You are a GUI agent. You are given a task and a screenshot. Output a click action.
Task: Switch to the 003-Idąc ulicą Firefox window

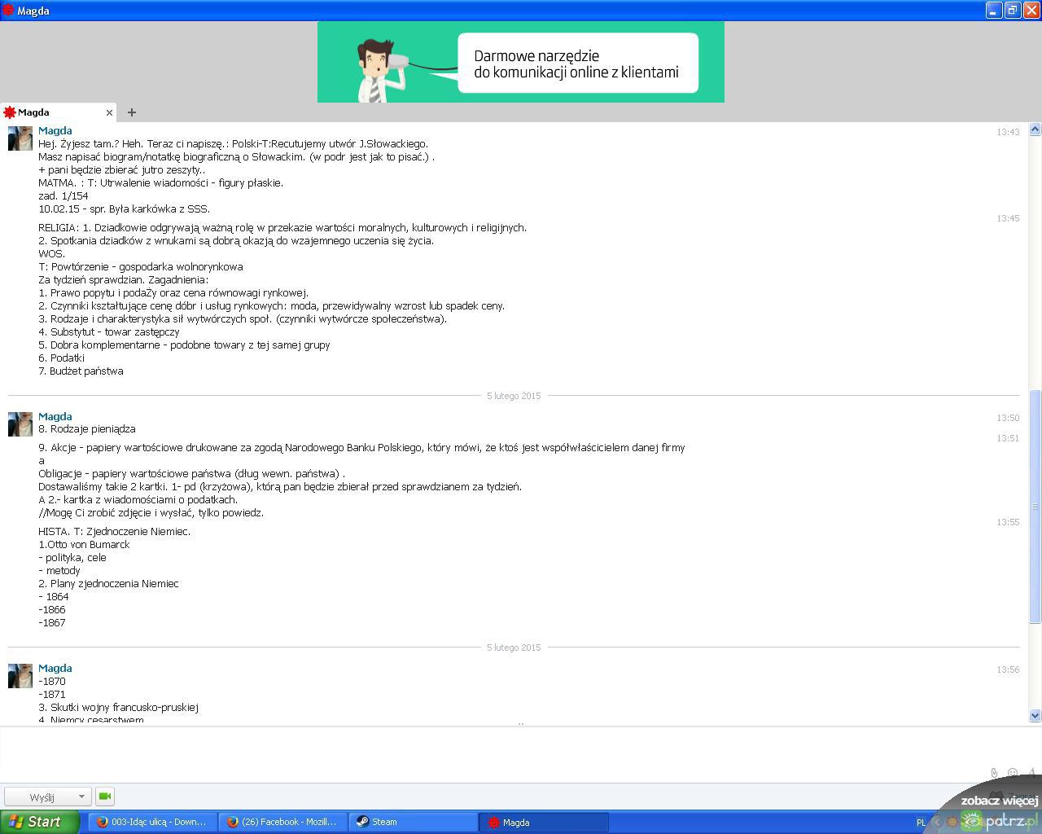(x=152, y=822)
